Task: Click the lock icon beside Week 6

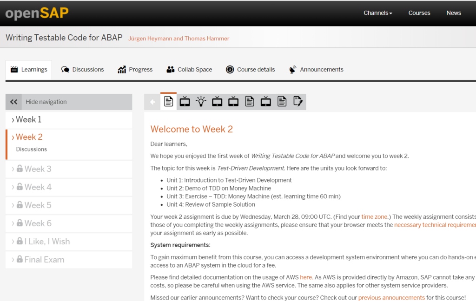Action: (x=20, y=223)
